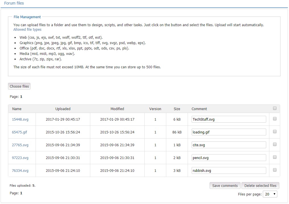
Task: Tick the checkbox for 15448.svg row
Action: [274, 119]
